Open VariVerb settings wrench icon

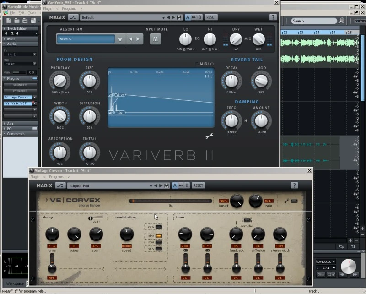[210, 136]
